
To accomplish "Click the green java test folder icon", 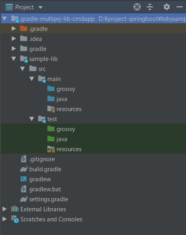I will click(51, 138).
